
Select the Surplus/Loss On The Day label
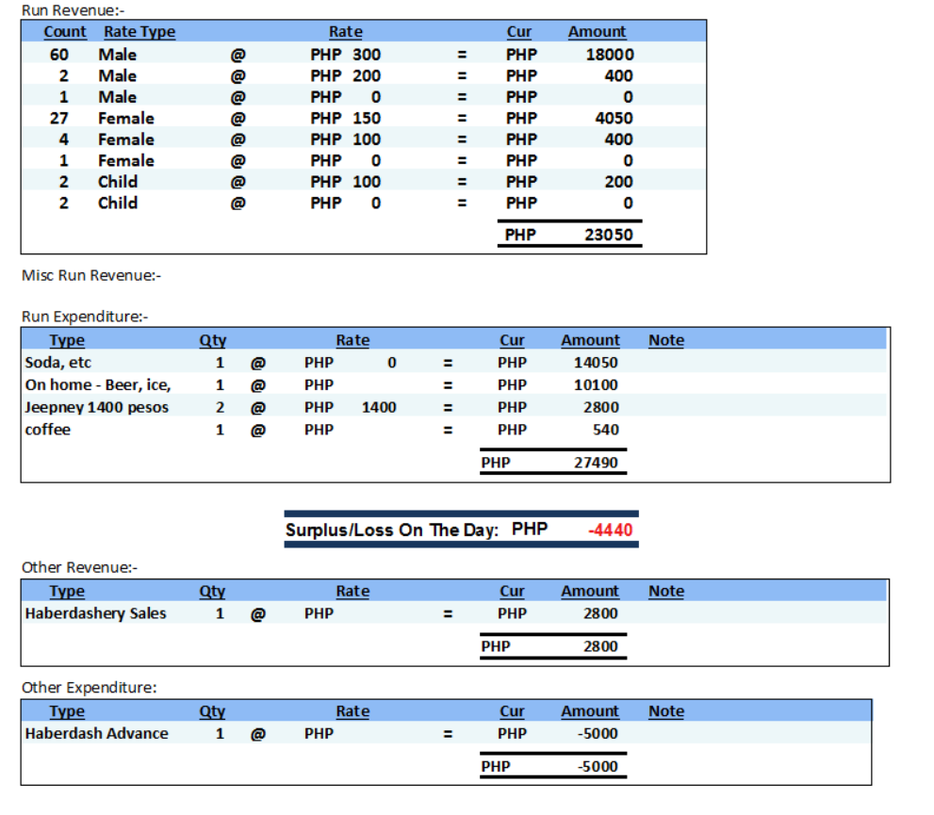point(391,530)
